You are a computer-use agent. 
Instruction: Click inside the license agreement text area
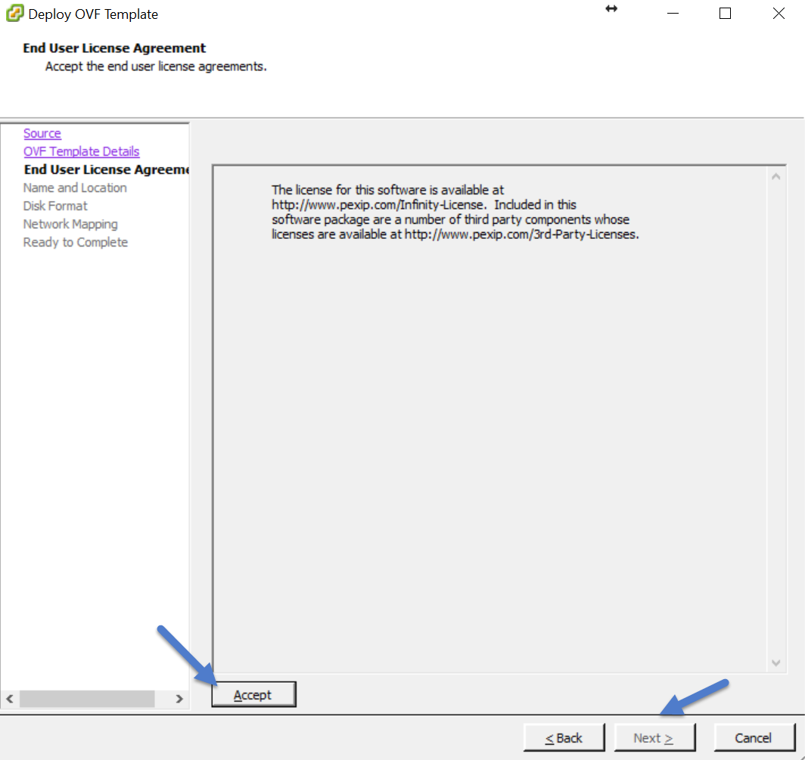click(x=492, y=416)
